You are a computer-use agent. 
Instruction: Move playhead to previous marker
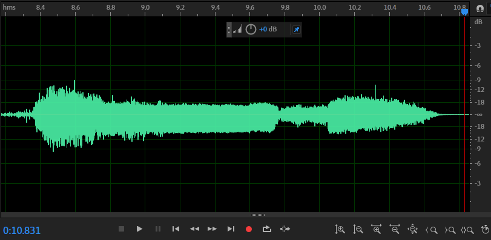[x=176, y=229]
